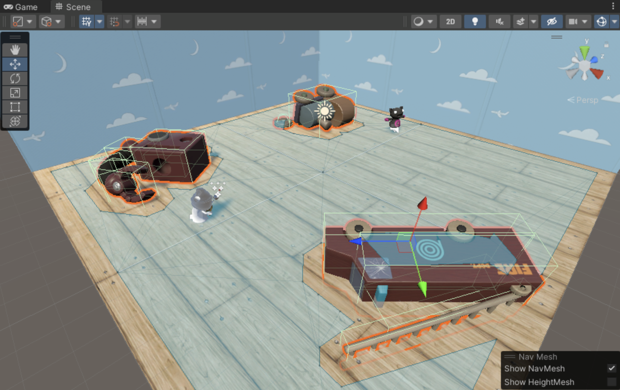Select the Hand (View) tool
620x390 pixels.
click(15, 50)
